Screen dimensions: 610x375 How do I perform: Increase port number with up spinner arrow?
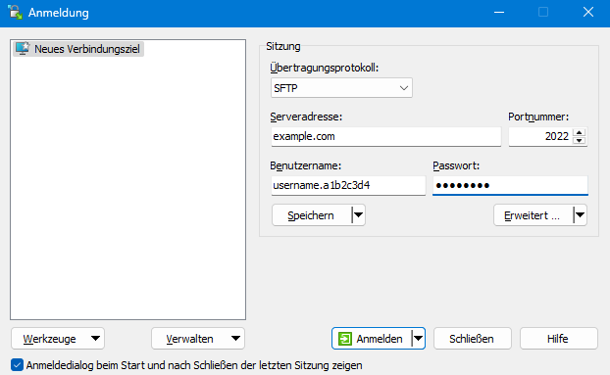(x=580, y=132)
